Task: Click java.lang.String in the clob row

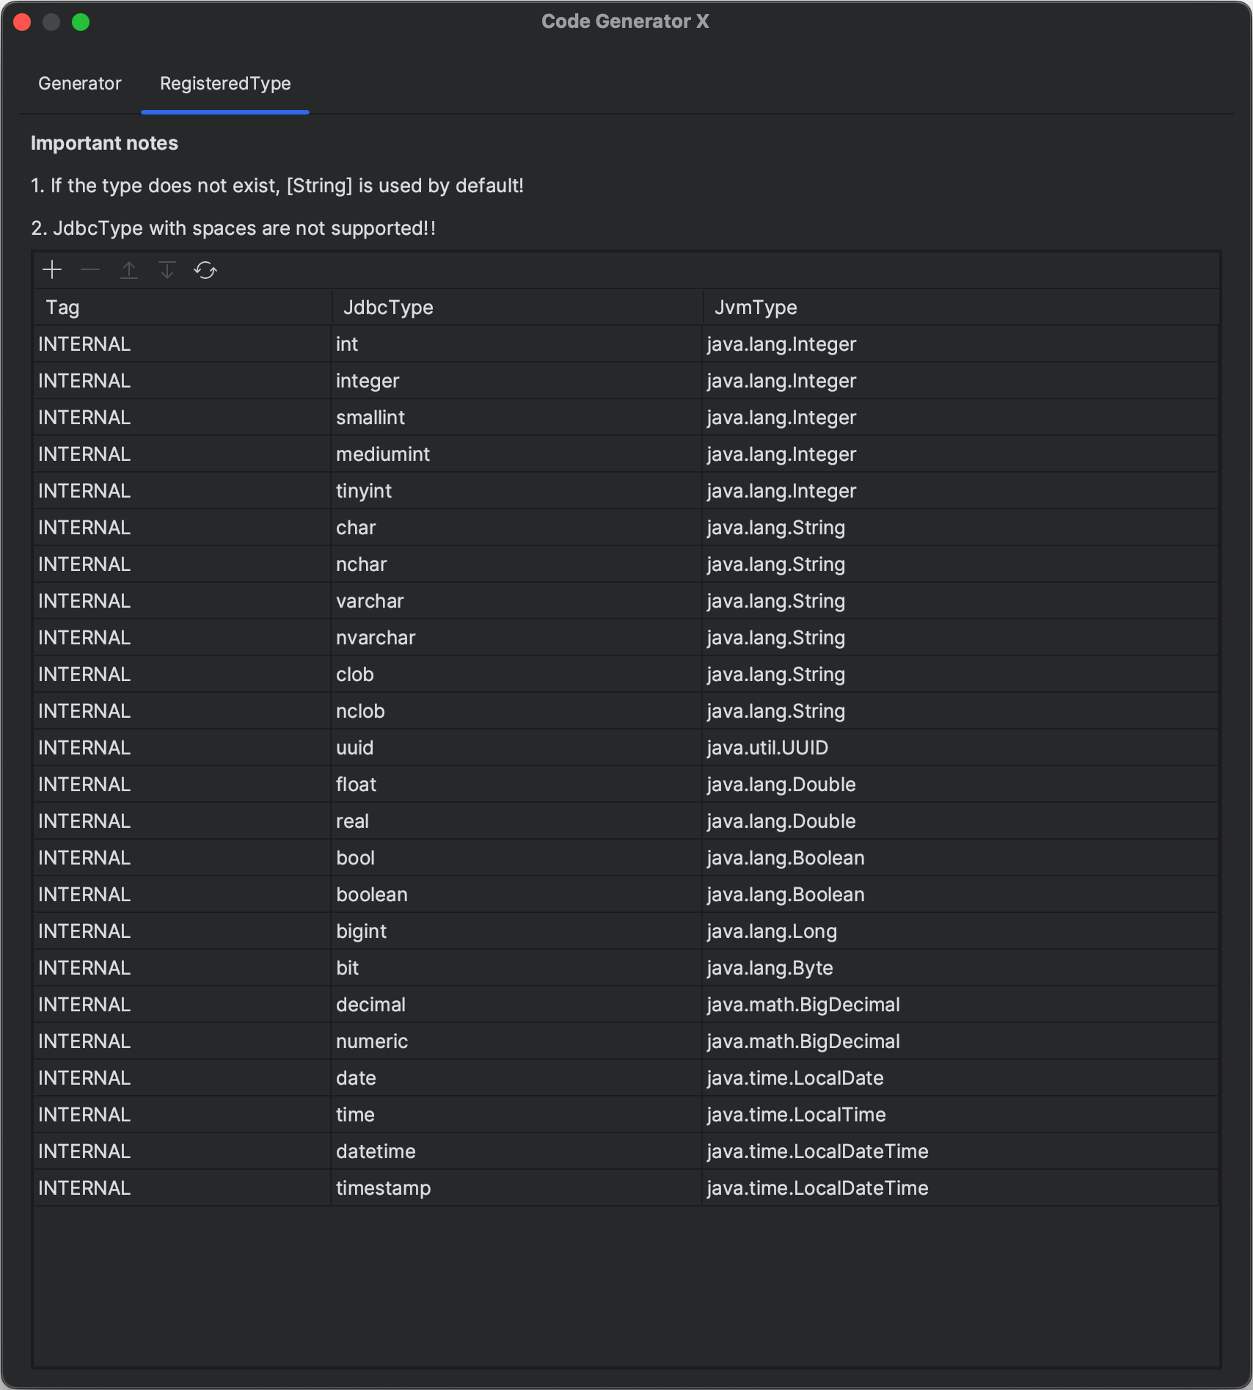Action: coord(960,674)
